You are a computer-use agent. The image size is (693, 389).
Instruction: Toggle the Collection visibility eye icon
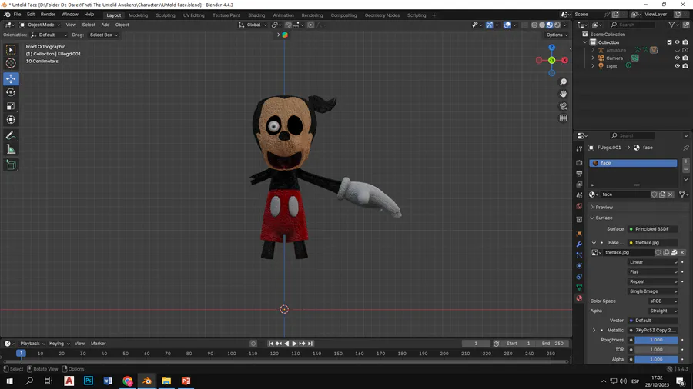pyautogui.click(x=678, y=42)
